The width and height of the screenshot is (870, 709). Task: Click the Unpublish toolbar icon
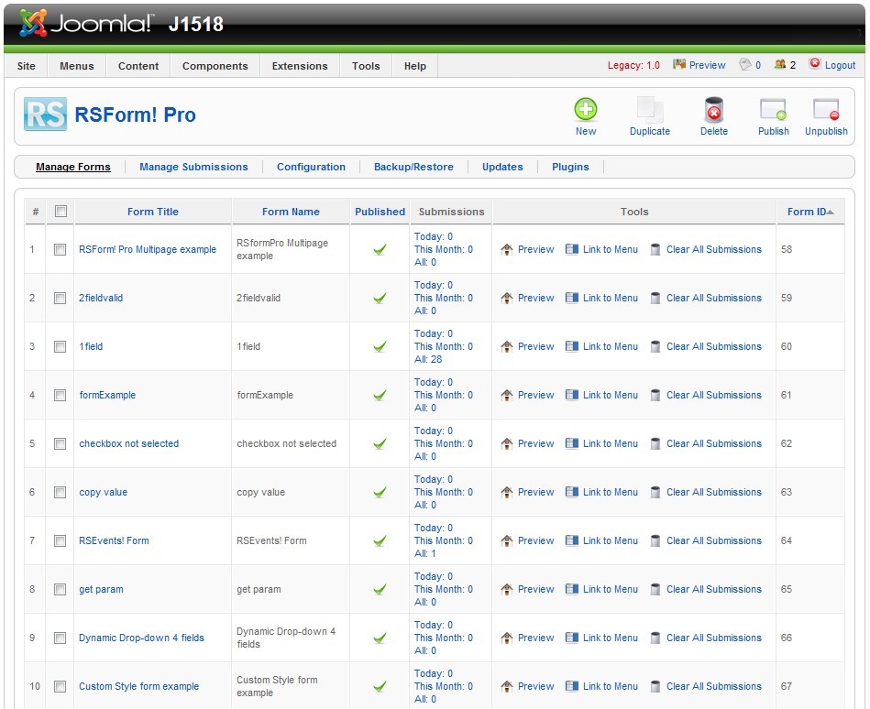[826, 109]
